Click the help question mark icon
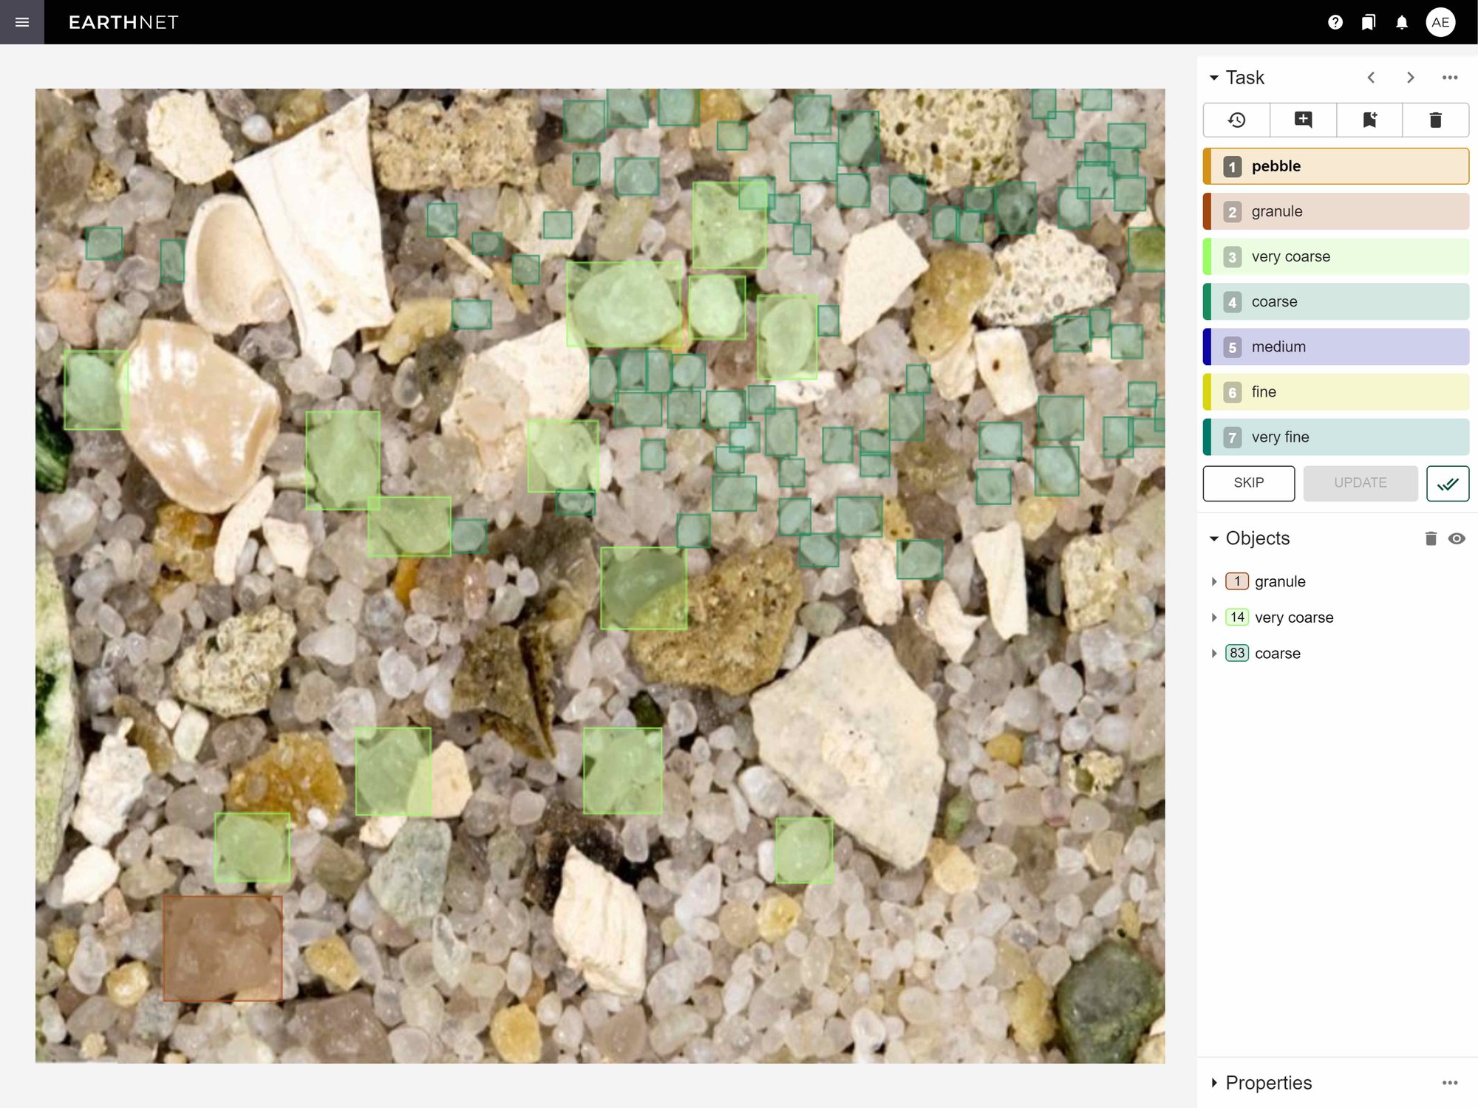This screenshot has height=1108, width=1478. pyautogui.click(x=1335, y=22)
